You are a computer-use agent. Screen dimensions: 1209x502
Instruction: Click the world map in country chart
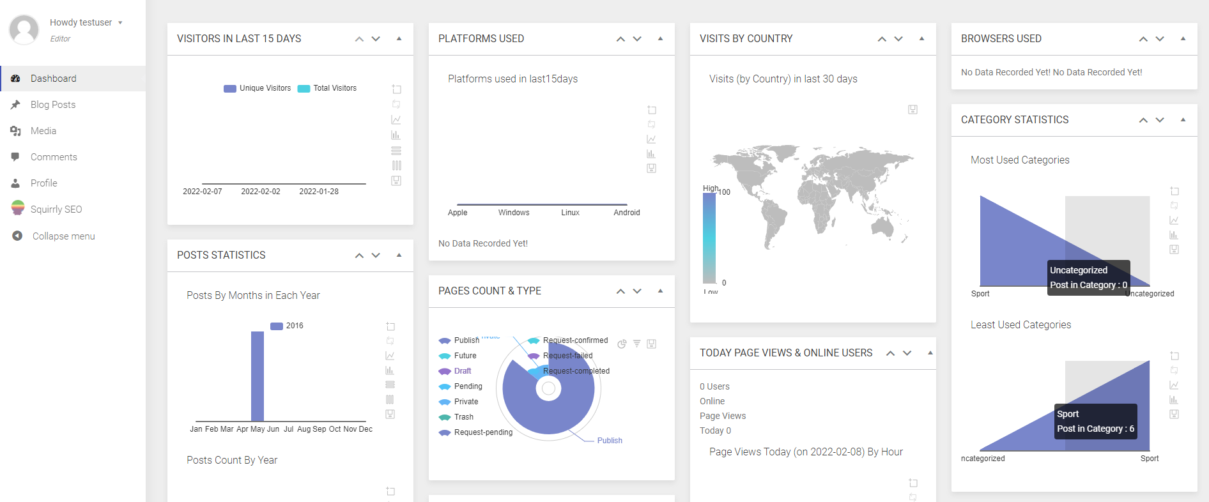point(813,196)
